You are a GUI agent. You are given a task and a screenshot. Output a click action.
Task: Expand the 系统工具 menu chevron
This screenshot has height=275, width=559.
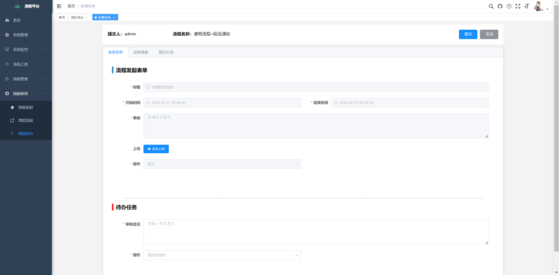[x=45, y=64]
